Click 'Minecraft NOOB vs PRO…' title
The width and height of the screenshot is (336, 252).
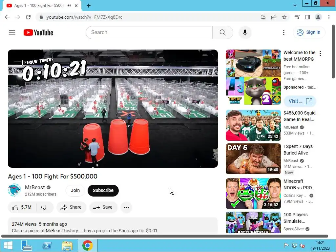coord(299,184)
